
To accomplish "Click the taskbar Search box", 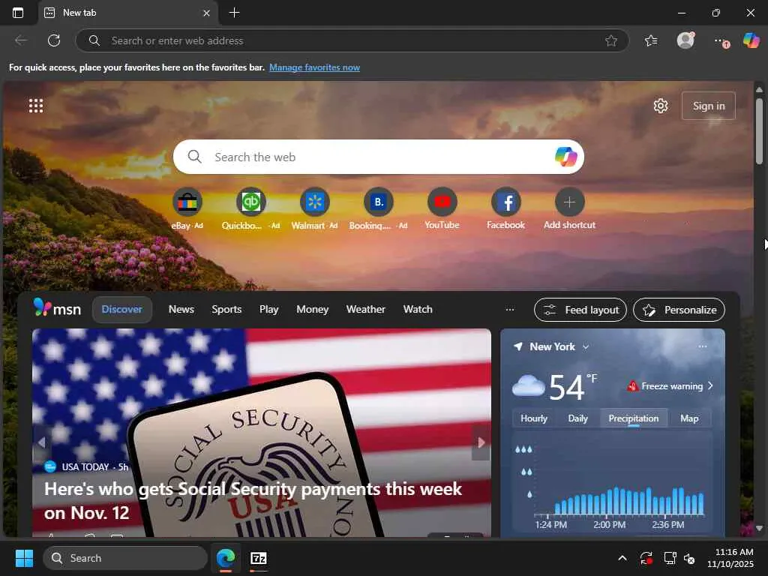I will pos(125,558).
